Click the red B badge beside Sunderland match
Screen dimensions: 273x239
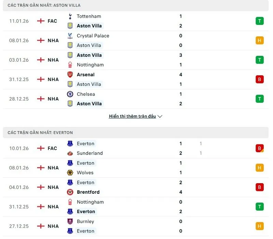pos(260,148)
